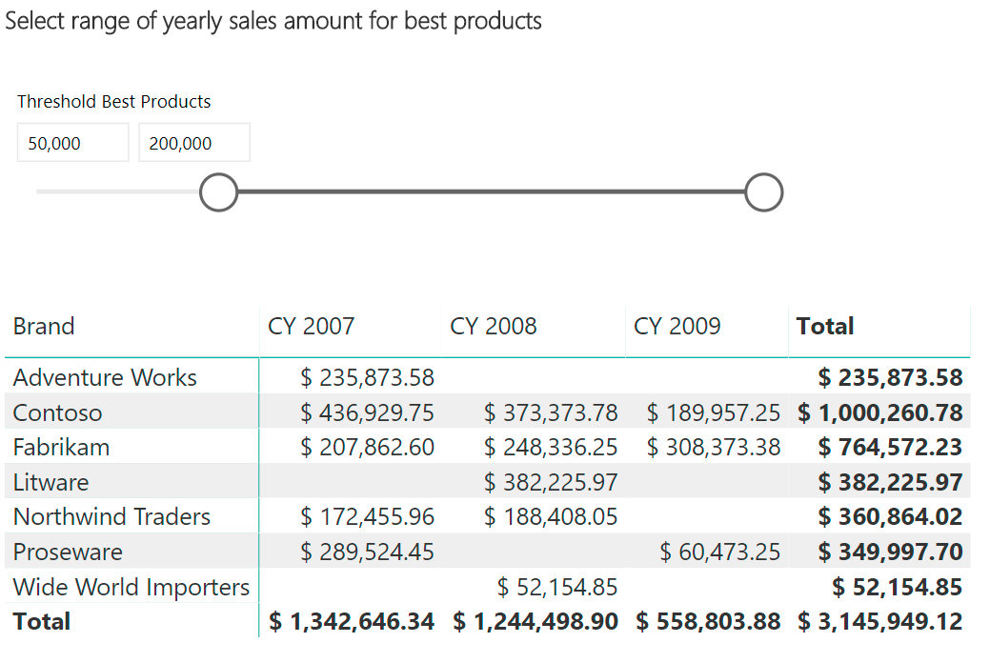Click Fabrikam total $ 764,572.23
This screenshot has height=663, width=990.
890,448
